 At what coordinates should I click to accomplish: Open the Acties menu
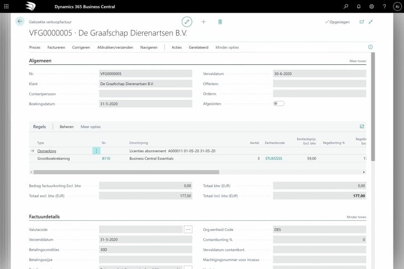[x=177, y=48]
